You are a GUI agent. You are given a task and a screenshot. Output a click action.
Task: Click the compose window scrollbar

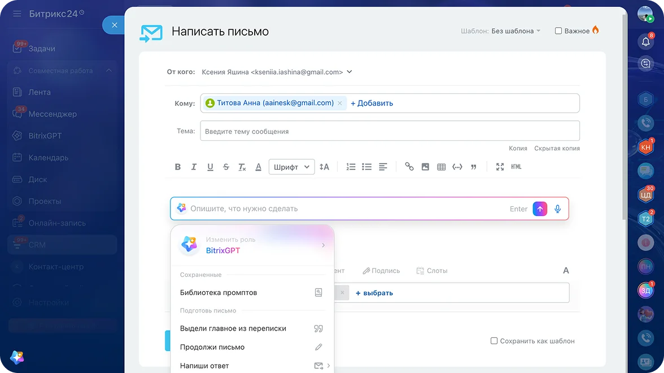coord(624,116)
